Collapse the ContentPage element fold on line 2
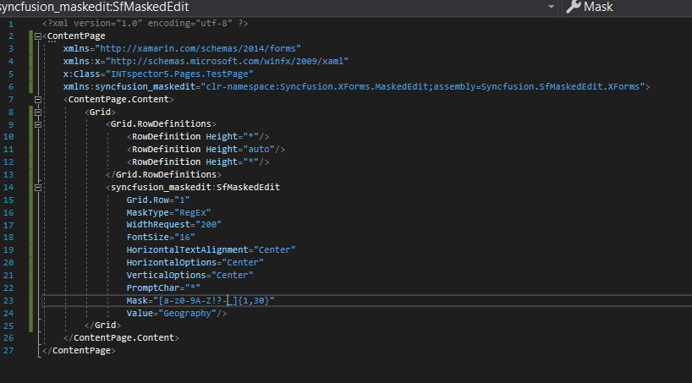Viewport: 692px width, 383px height. click(x=38, y=36)
